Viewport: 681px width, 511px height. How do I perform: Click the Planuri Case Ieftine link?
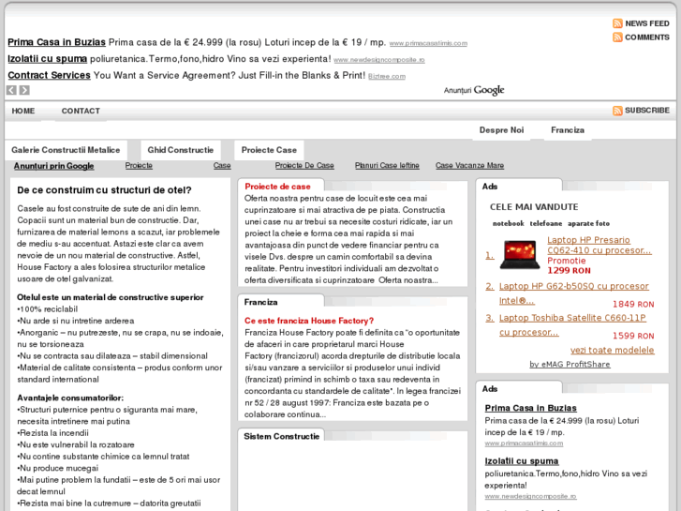(x=387, y=166)
